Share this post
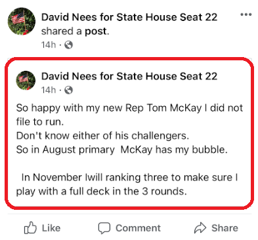The width and height of the screenshot is (258, 240). click(216, 228)
